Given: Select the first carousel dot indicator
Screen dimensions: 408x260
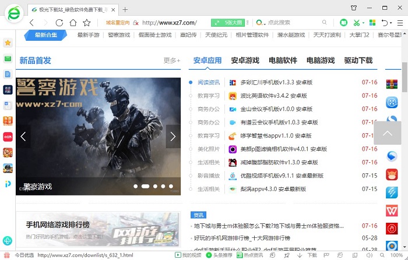Looking at the screenshot, I should pyautogui.click(x=136, y=186).
